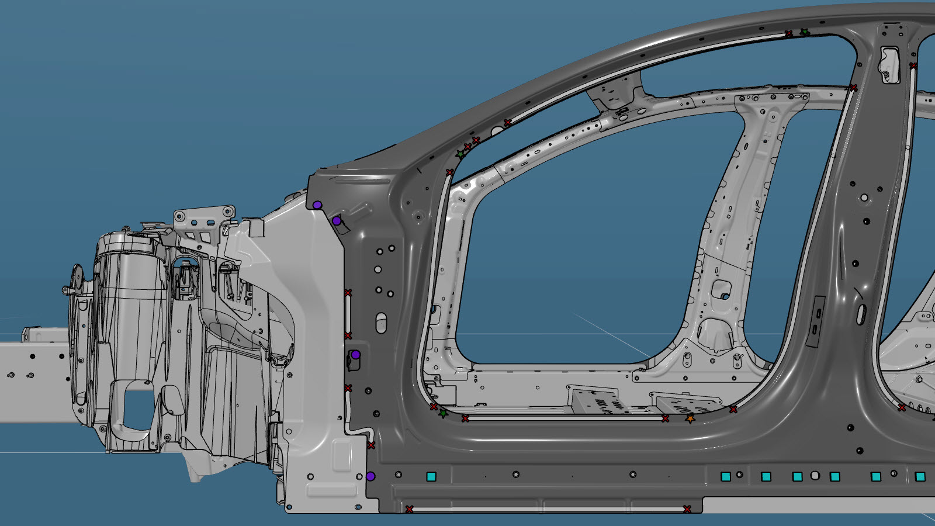Click the rightmost cyan square marker
The image size is (935, 526).
tap(920, 476)
